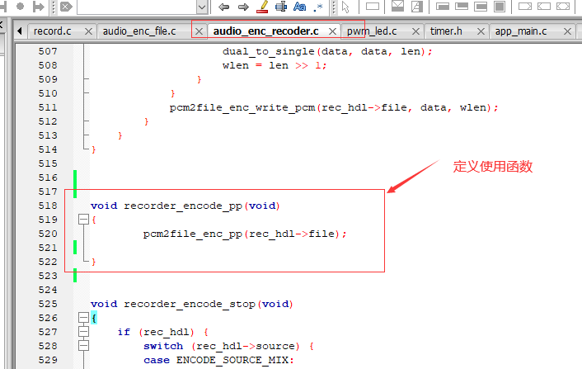Jump to previous search match arrow
582x369 pixels.
click(224, 7)
